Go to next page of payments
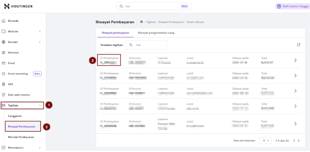 tap(298, 141)
